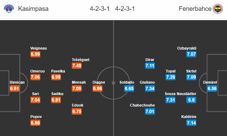Select Giuliano's 7.34 rating badge
The height and width of the screenshot is (136, 227).
tap(150, 89)
